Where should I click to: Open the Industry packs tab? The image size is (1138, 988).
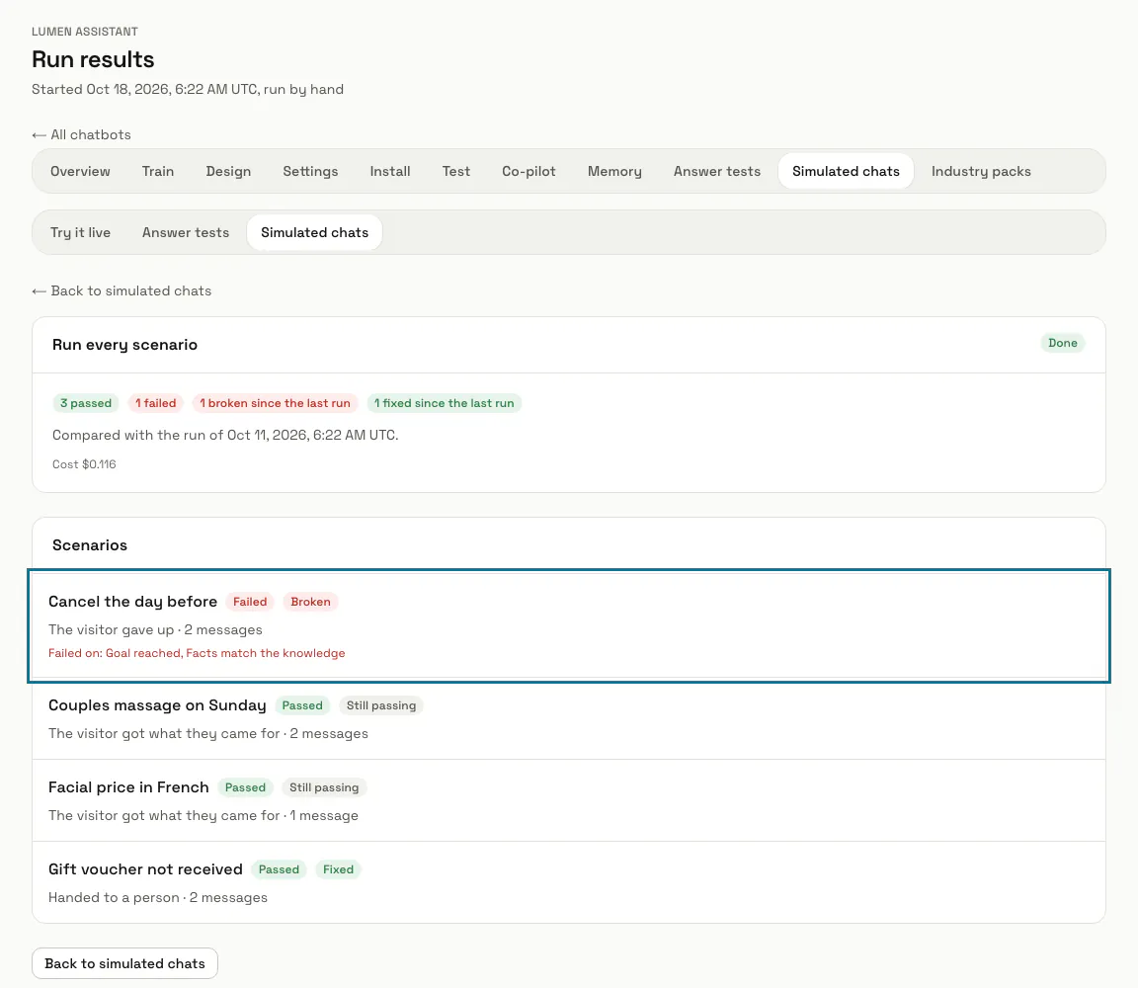[x=981, y=171]
